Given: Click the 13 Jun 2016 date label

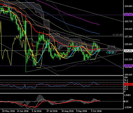Looking at the screenshot, I should (x=23, y=111).
